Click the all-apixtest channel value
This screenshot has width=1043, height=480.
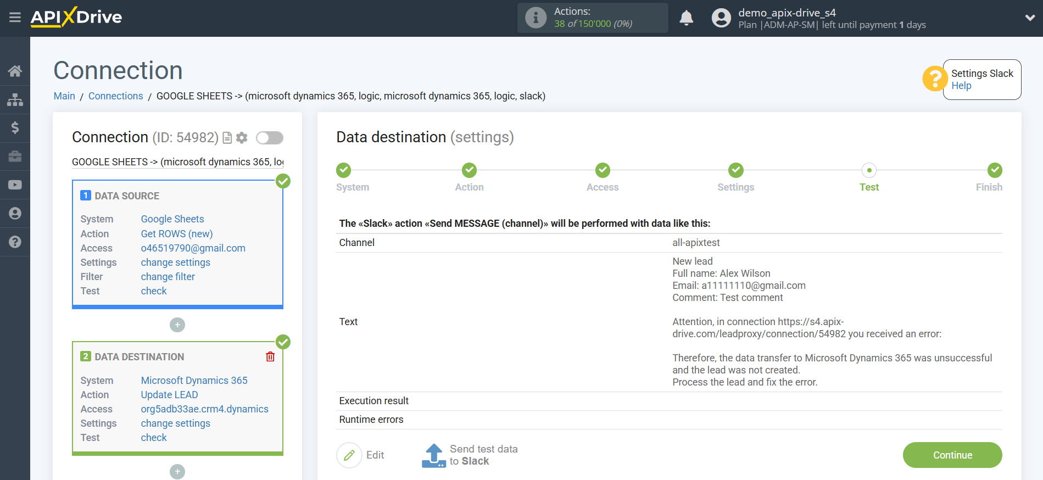(696, 243)
